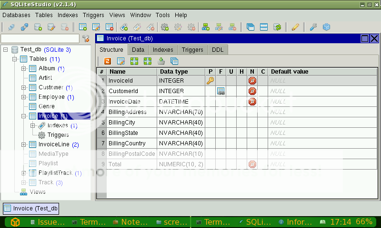Click the Delete index toolbar icon
The image size is (381, 228).
tap(150, 27)
